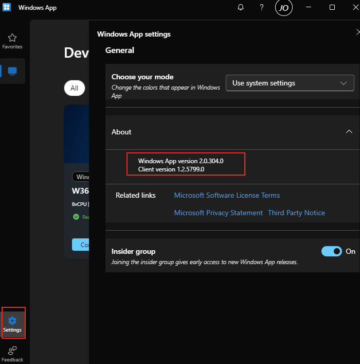Click the General heading
The height and width of the screenshot is (364, 360).
120,50
